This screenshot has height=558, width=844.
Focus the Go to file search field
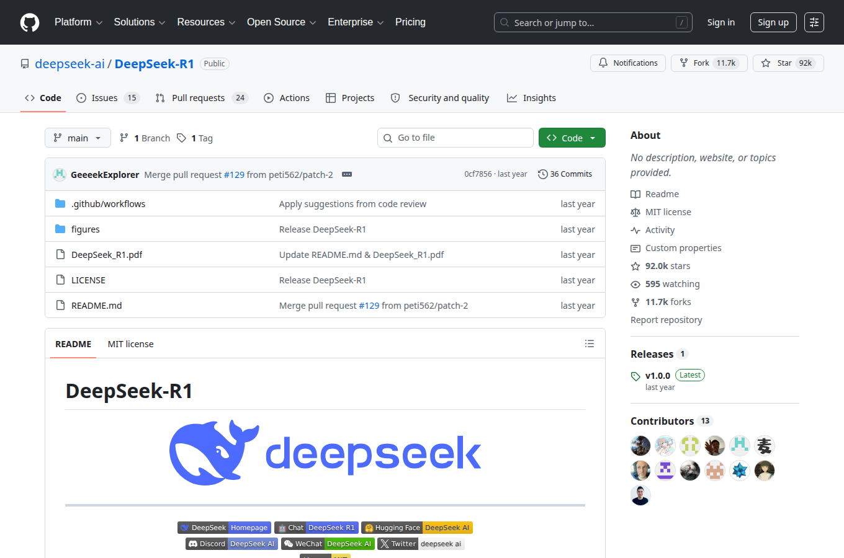point(456,138)
